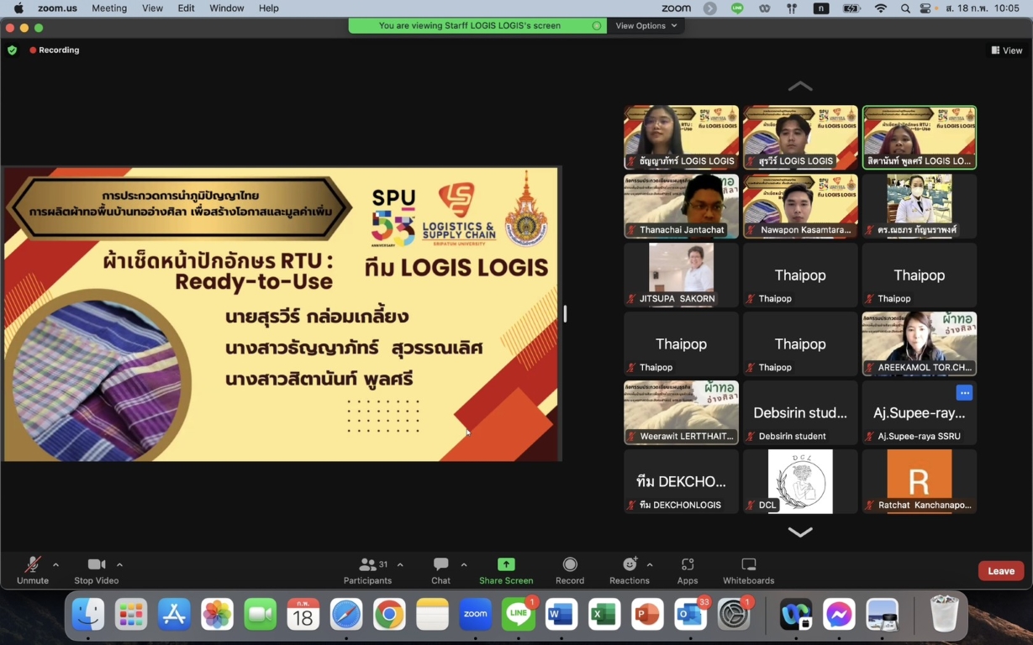Select ธัญญาภัทร์ LOGIS LOGIS video tile

pyautogui.click(x=681, y=138)
